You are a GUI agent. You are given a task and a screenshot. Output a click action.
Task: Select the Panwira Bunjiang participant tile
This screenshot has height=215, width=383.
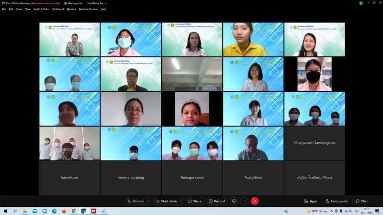point(131,177)
